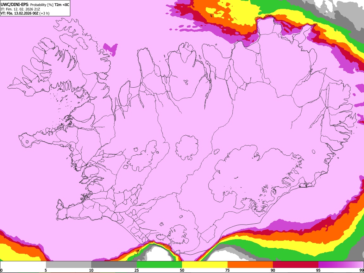Viewport: 364px width, 273px height.
Task: Click the '90' tick label on the legend
Action: point(273,270)
